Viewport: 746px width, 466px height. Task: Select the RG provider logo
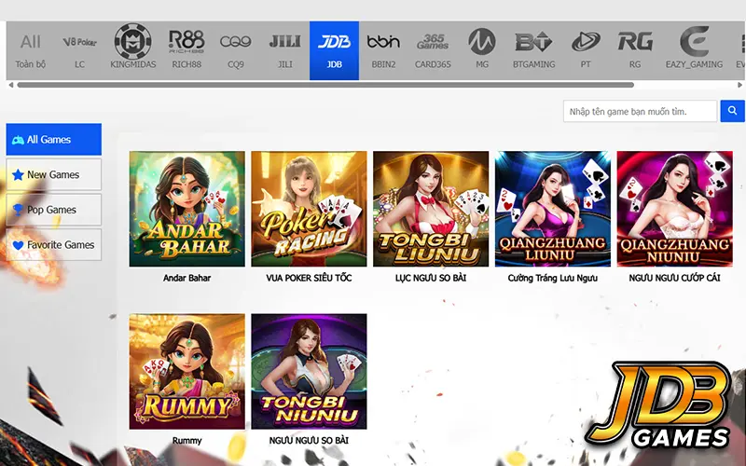(x=635, y=41)
